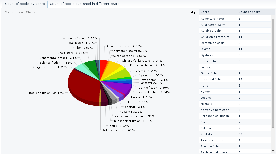Select the 'Autobiography' table cell
This screenshot has height=155, width=276.
(218, 31)
